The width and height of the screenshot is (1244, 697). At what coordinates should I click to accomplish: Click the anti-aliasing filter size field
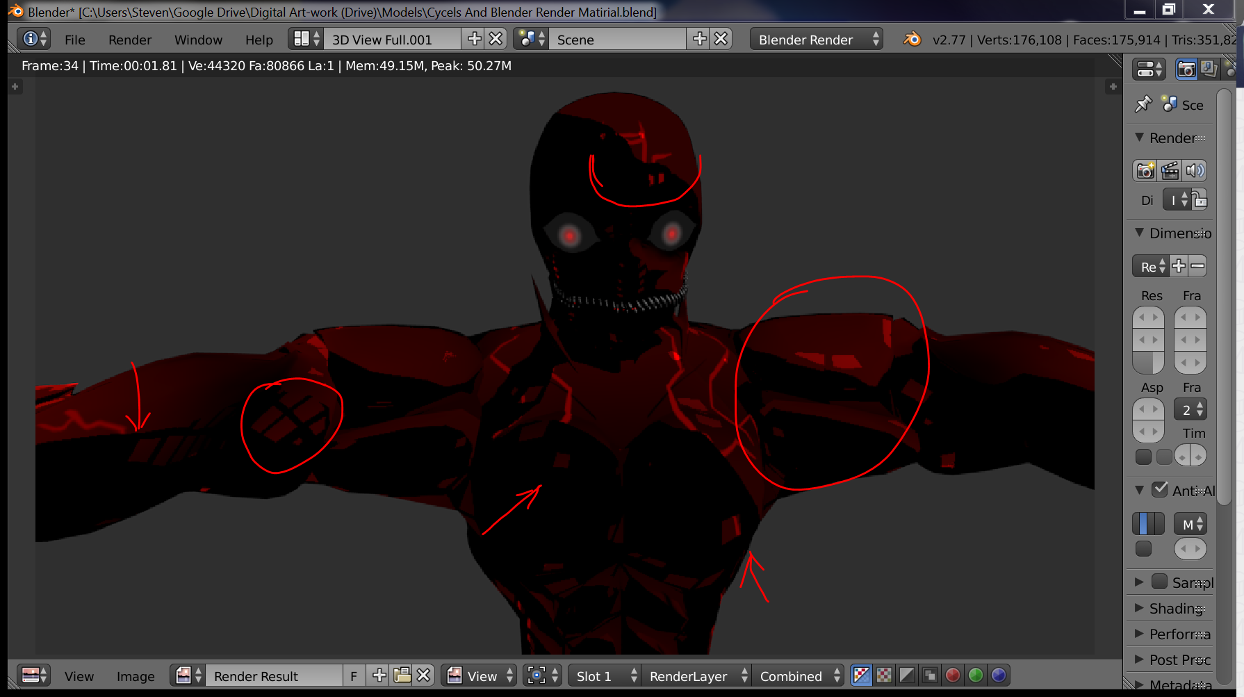coord(1190,549)
